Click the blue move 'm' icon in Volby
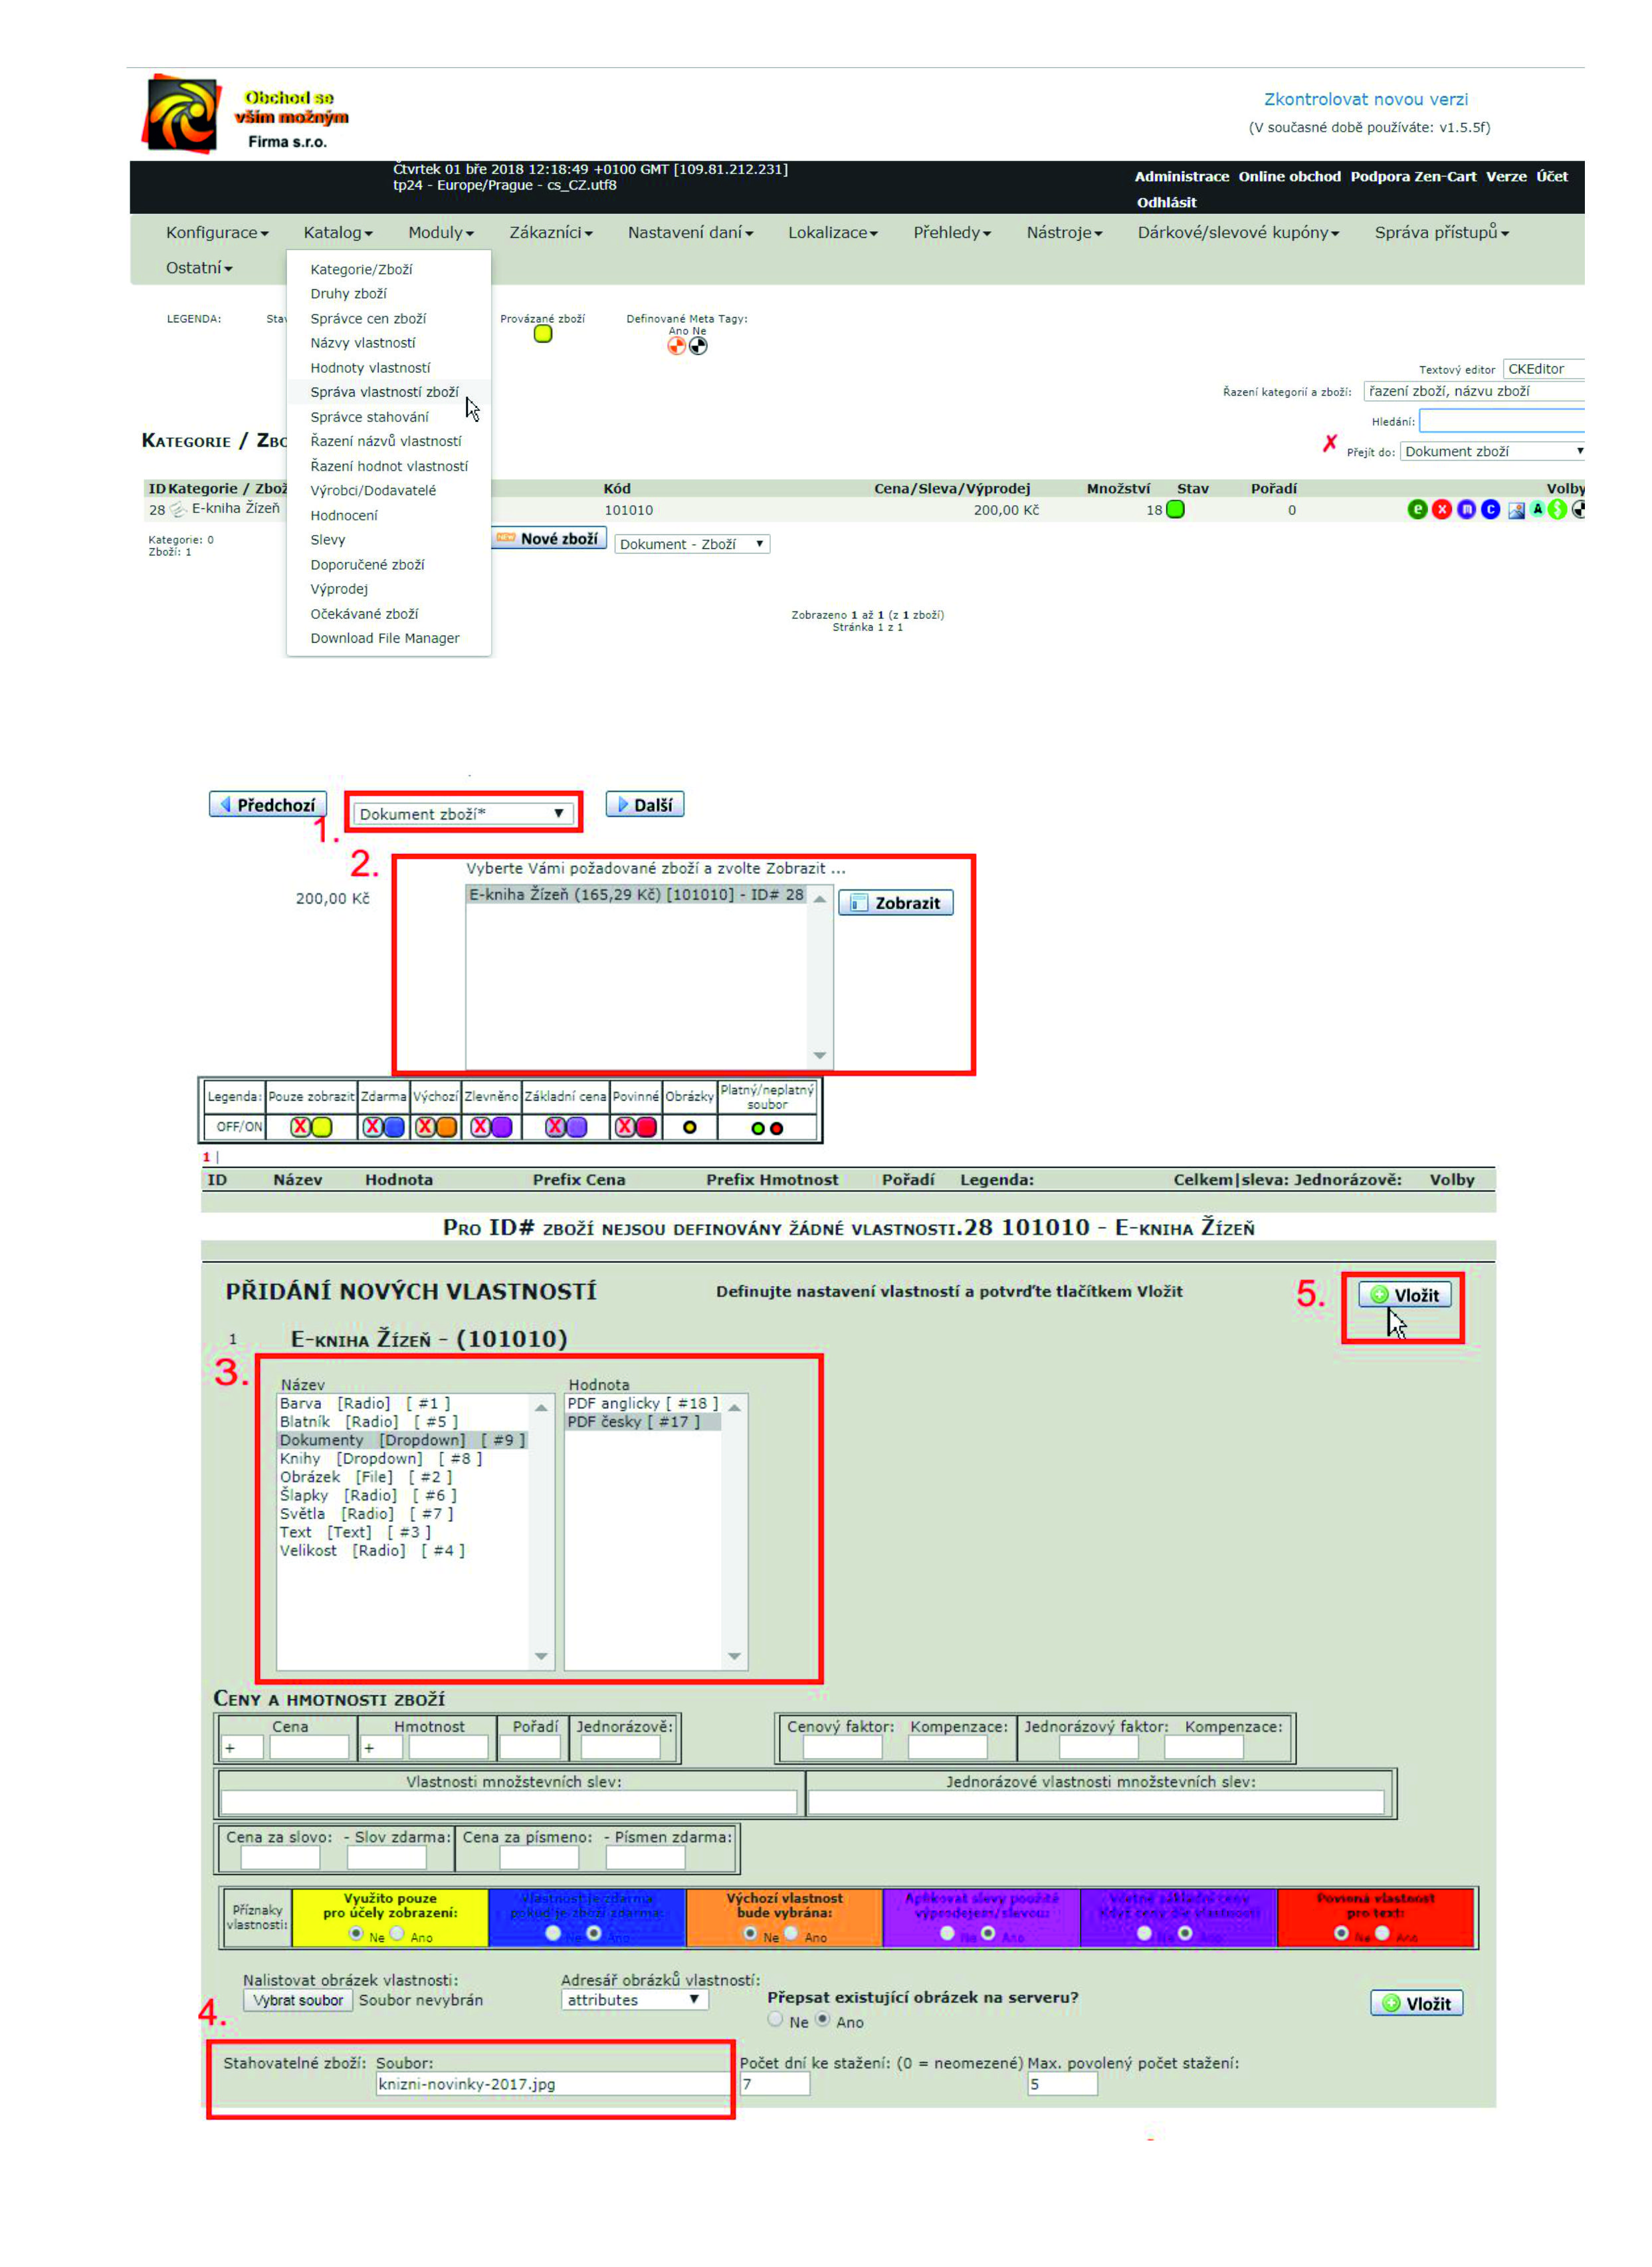 click(1466, 509)
